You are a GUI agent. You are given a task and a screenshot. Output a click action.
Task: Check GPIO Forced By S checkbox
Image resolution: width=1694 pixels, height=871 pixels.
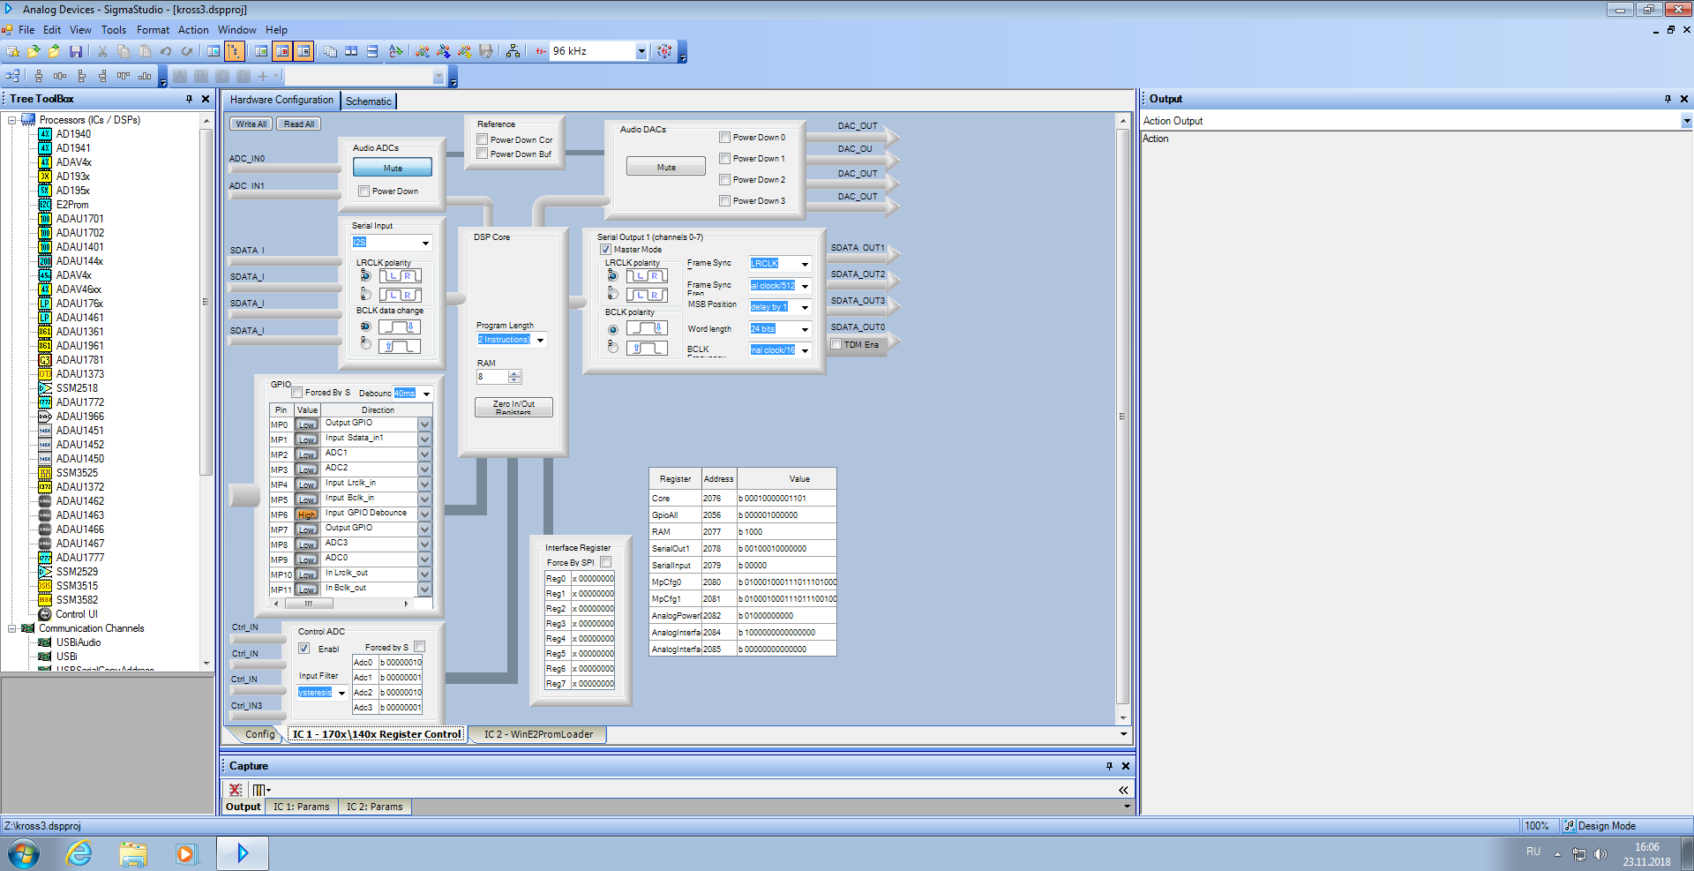pos(297,393)
